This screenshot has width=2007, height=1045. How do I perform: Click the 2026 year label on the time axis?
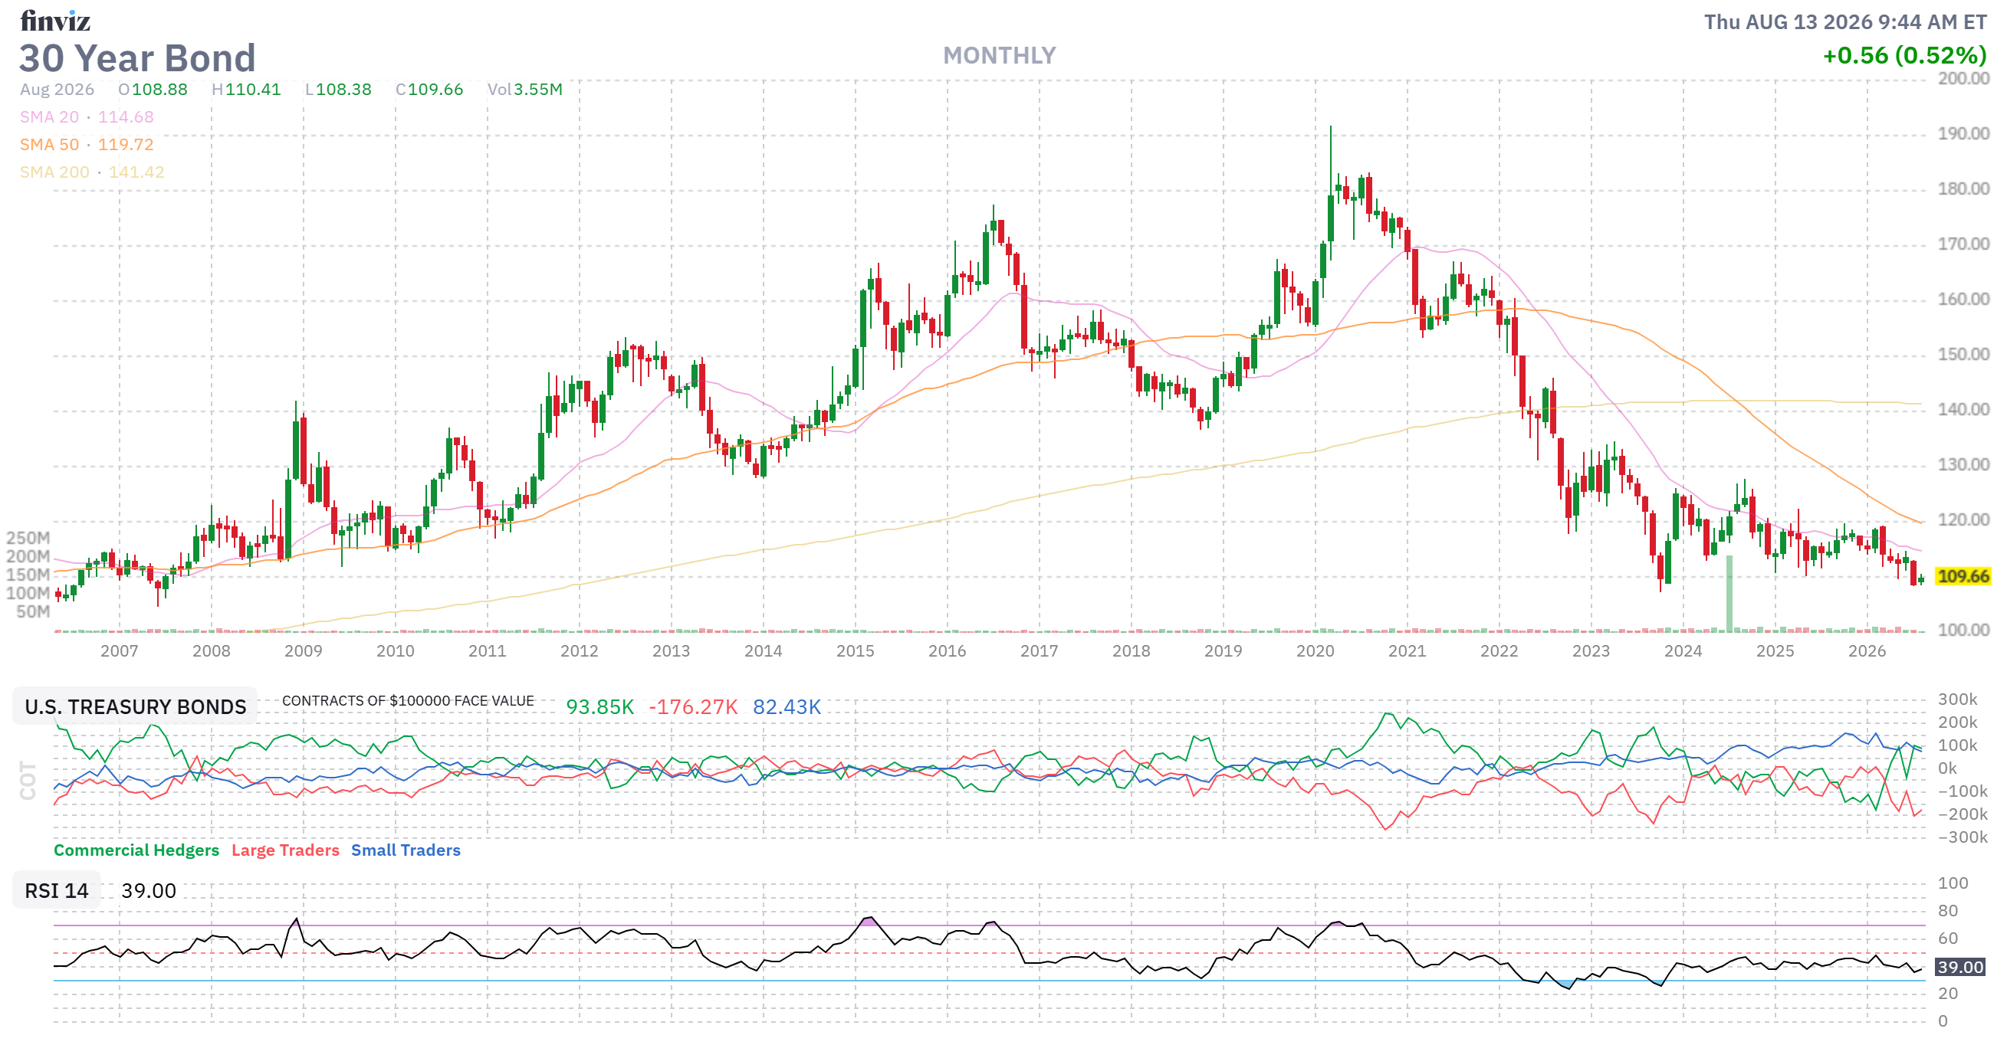click(x=1867, y=651)
